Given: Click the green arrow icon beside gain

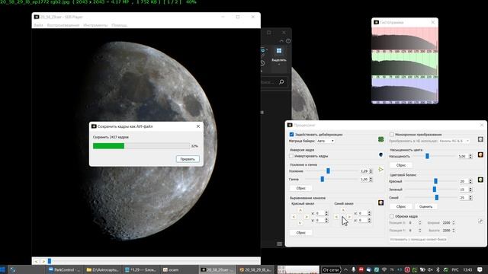Looking at the screenshot, I should pyautogui.click(x=380, y=170).
